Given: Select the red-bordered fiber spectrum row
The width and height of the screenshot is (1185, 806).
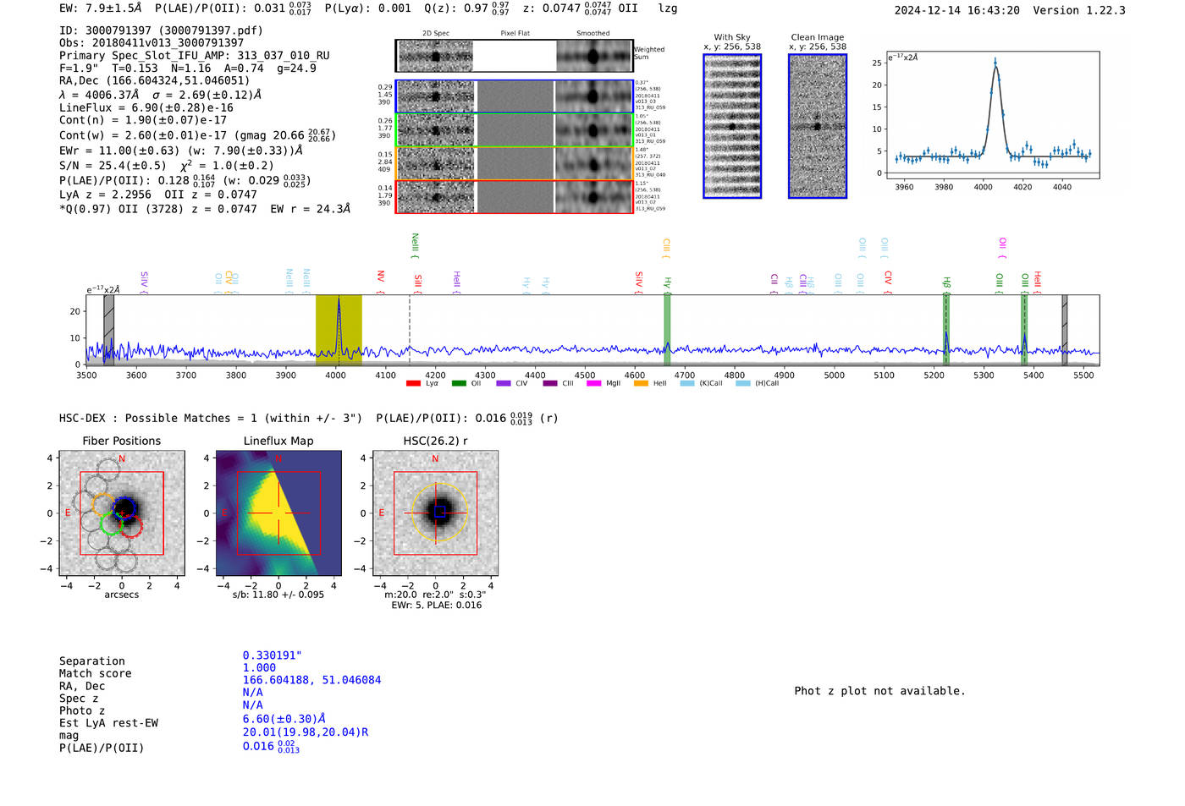Looking at the screenshot, I should pyautogui.click(x=514, y=197).
